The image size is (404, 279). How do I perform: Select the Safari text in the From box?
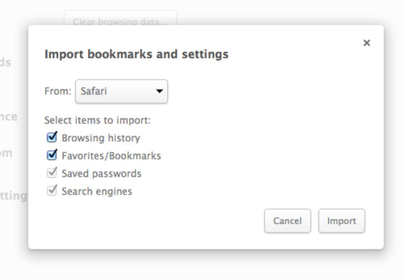pyautogui.click(x=94, y=91)
